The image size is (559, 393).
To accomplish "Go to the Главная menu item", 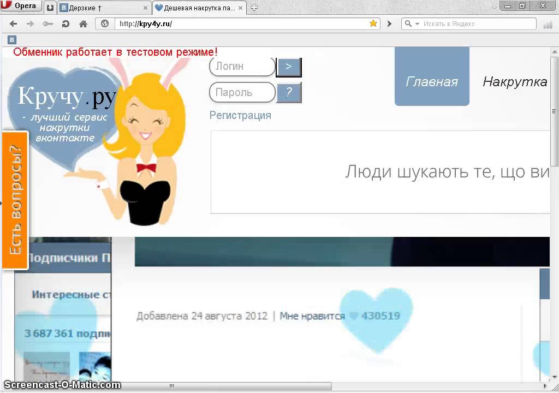I will [432, 82].
